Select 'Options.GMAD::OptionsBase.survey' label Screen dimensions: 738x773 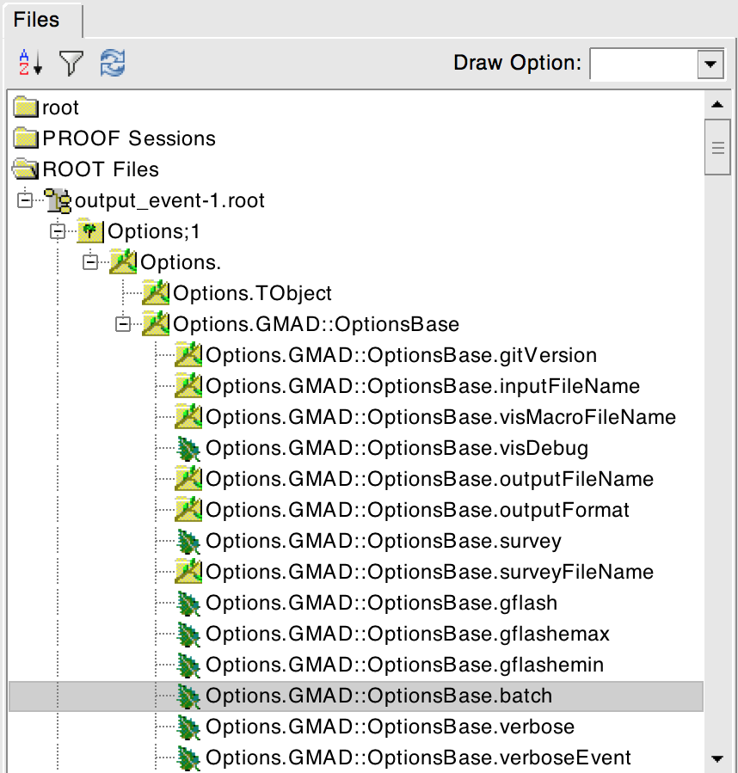point(384,542)
